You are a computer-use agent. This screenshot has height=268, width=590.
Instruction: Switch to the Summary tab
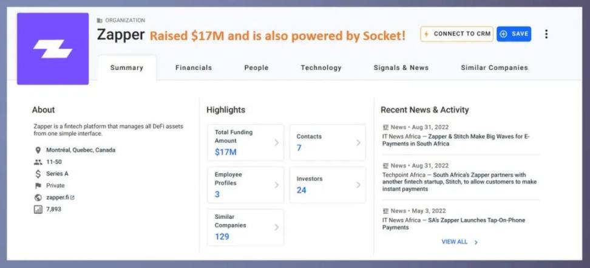pyautogui.click(x=127, y=68)
